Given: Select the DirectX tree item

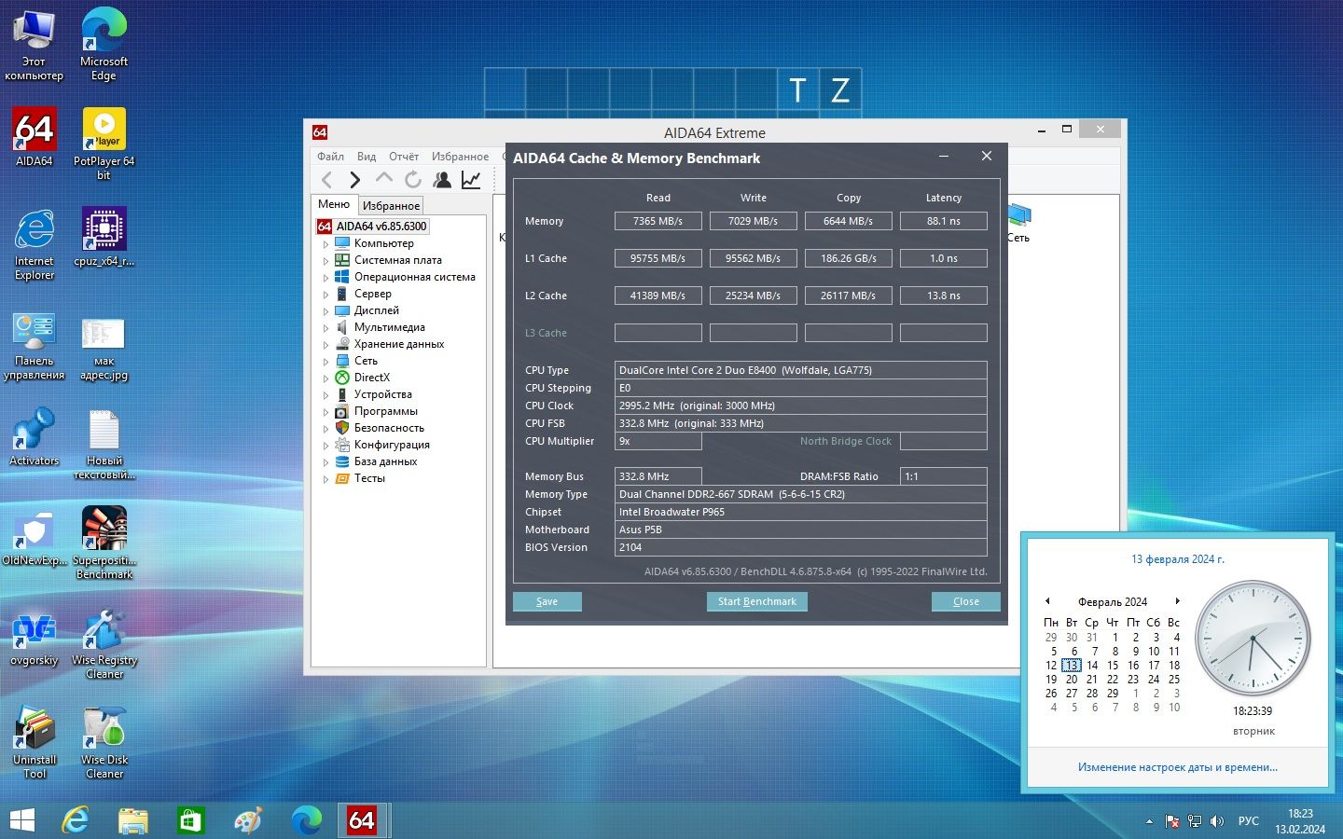Looking at the screenshot, I should coord(372,378).
